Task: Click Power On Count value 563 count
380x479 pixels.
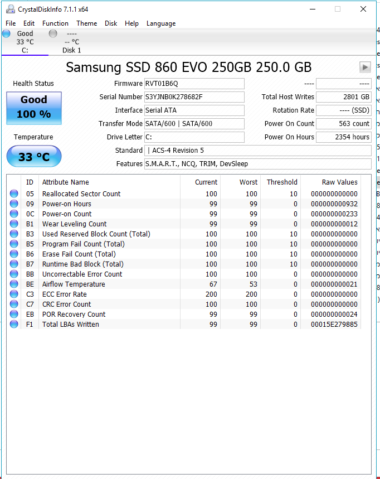Action: pos(344,124)
